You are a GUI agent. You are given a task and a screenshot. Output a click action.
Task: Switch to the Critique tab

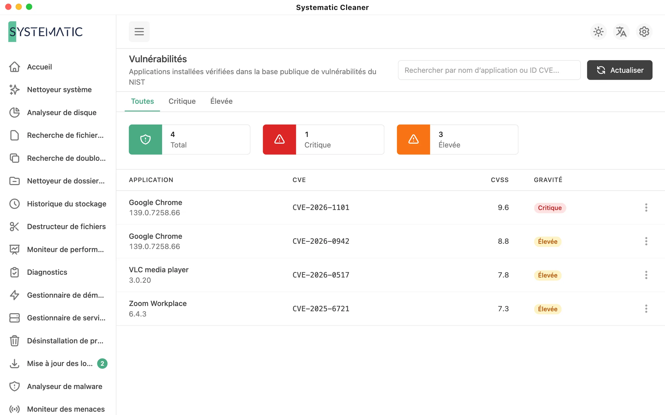point(182,101)
